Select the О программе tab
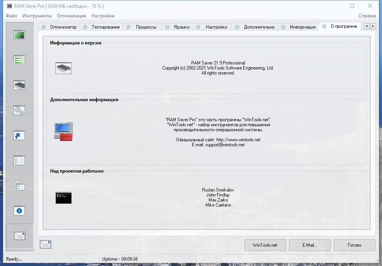382x266 pixels. (x=340, y=26)
